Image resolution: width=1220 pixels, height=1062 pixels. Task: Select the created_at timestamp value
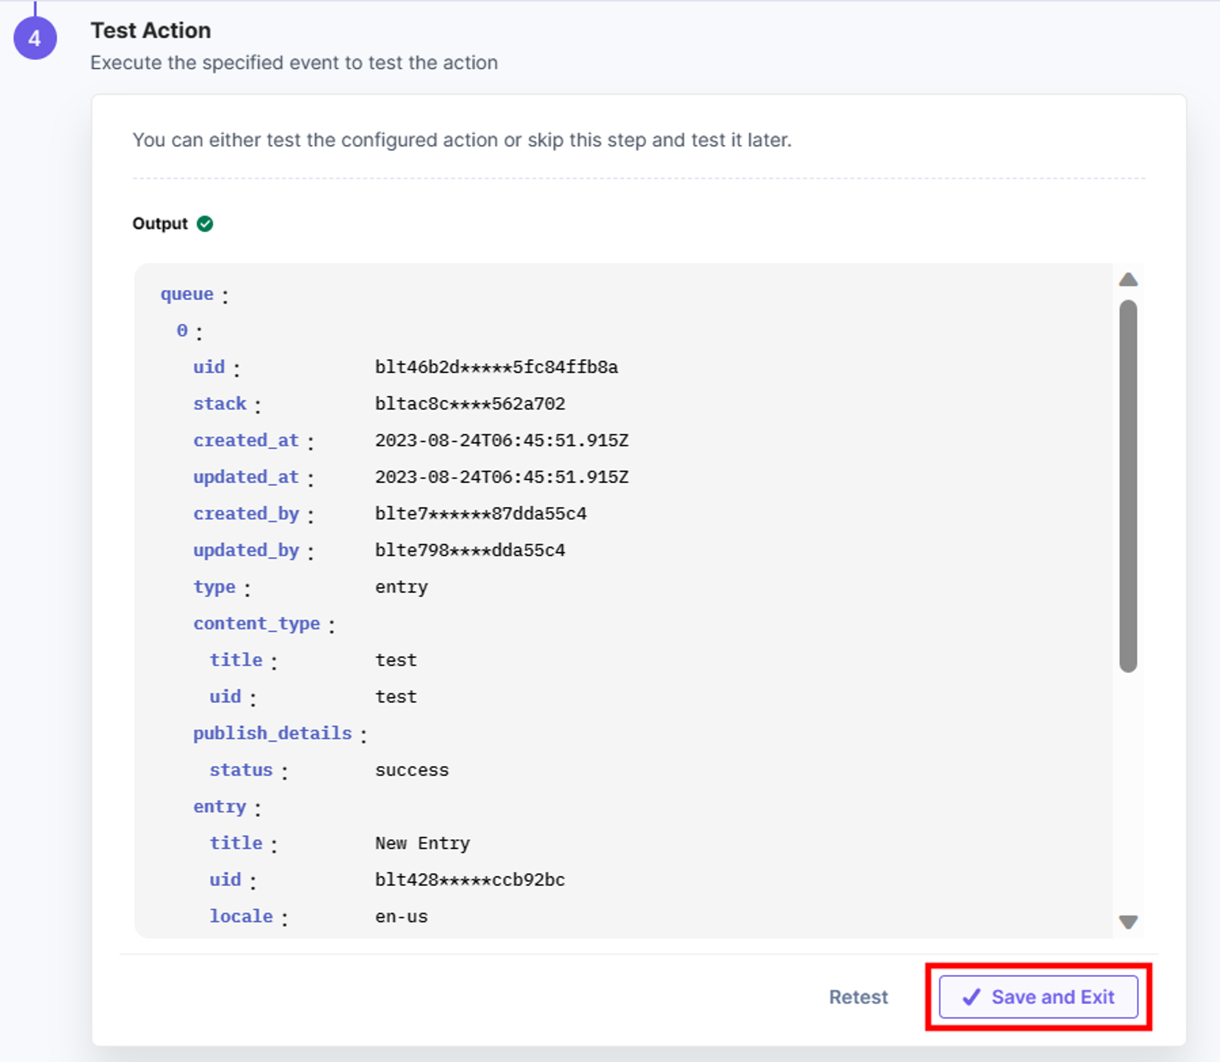tap(502, 440)
